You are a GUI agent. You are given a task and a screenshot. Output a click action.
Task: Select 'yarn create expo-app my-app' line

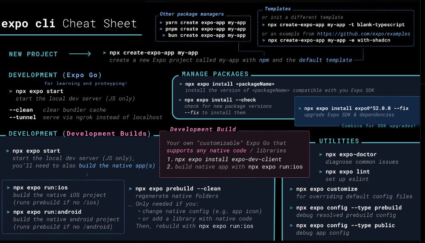205,23
